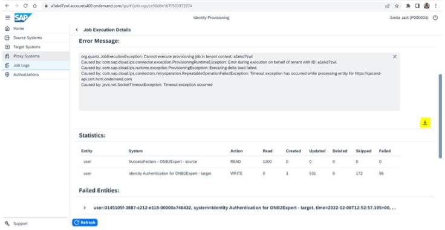Click the page vertical scrollbar
445x230 pixels.
pos(440,116)
